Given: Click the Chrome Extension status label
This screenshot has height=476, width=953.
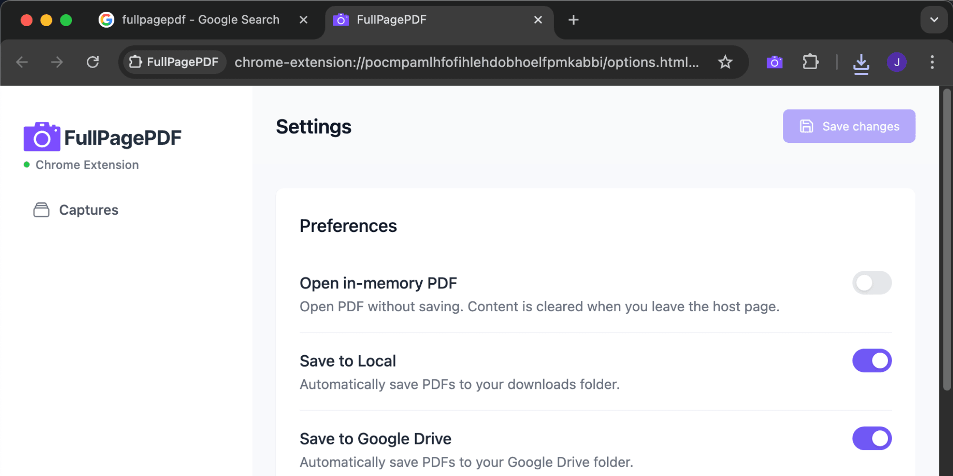Looking at the screenshot, I should point(87,165).
